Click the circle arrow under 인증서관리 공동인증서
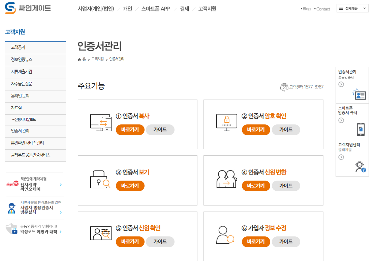 pos(341,84)
